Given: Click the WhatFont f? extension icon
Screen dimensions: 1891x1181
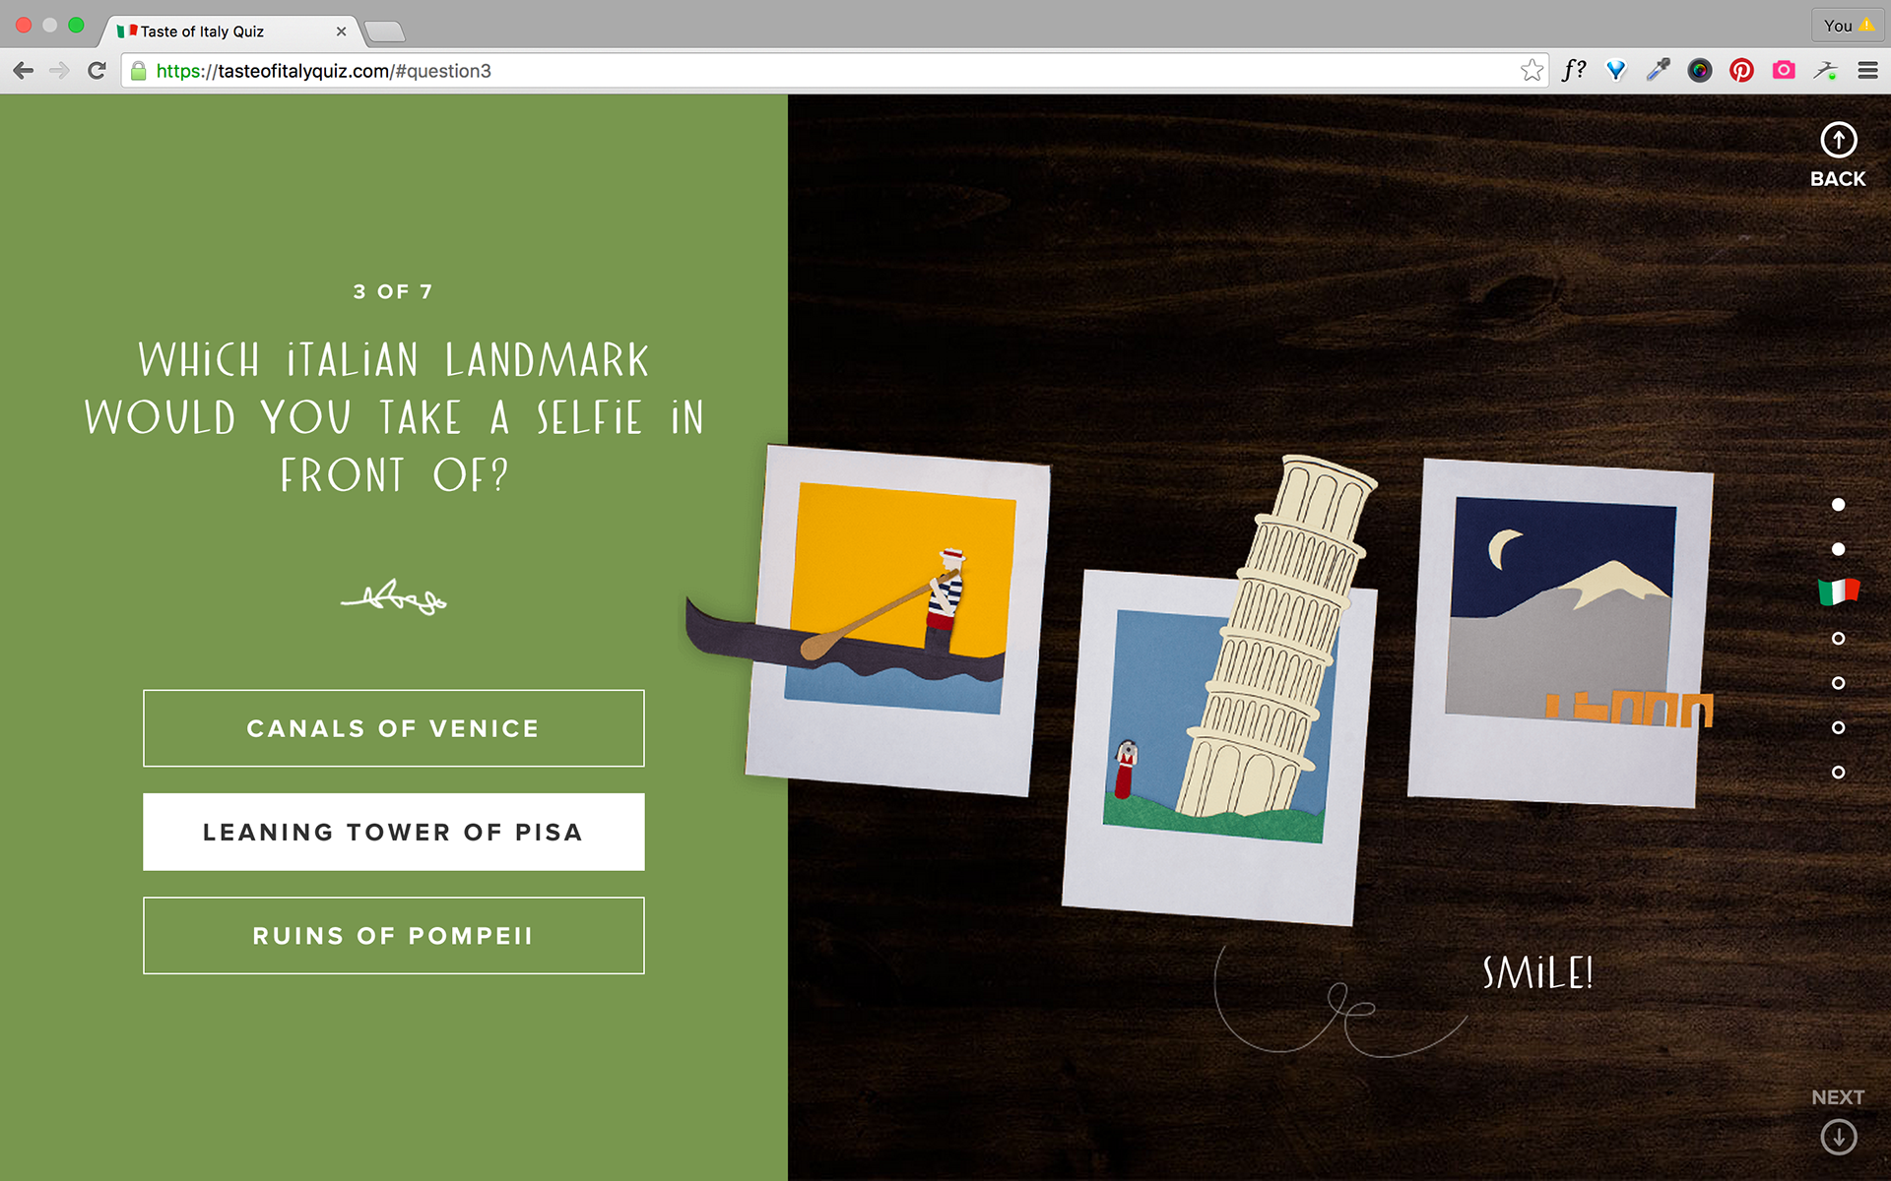Looking at the screenshot, I should 1574,71.
